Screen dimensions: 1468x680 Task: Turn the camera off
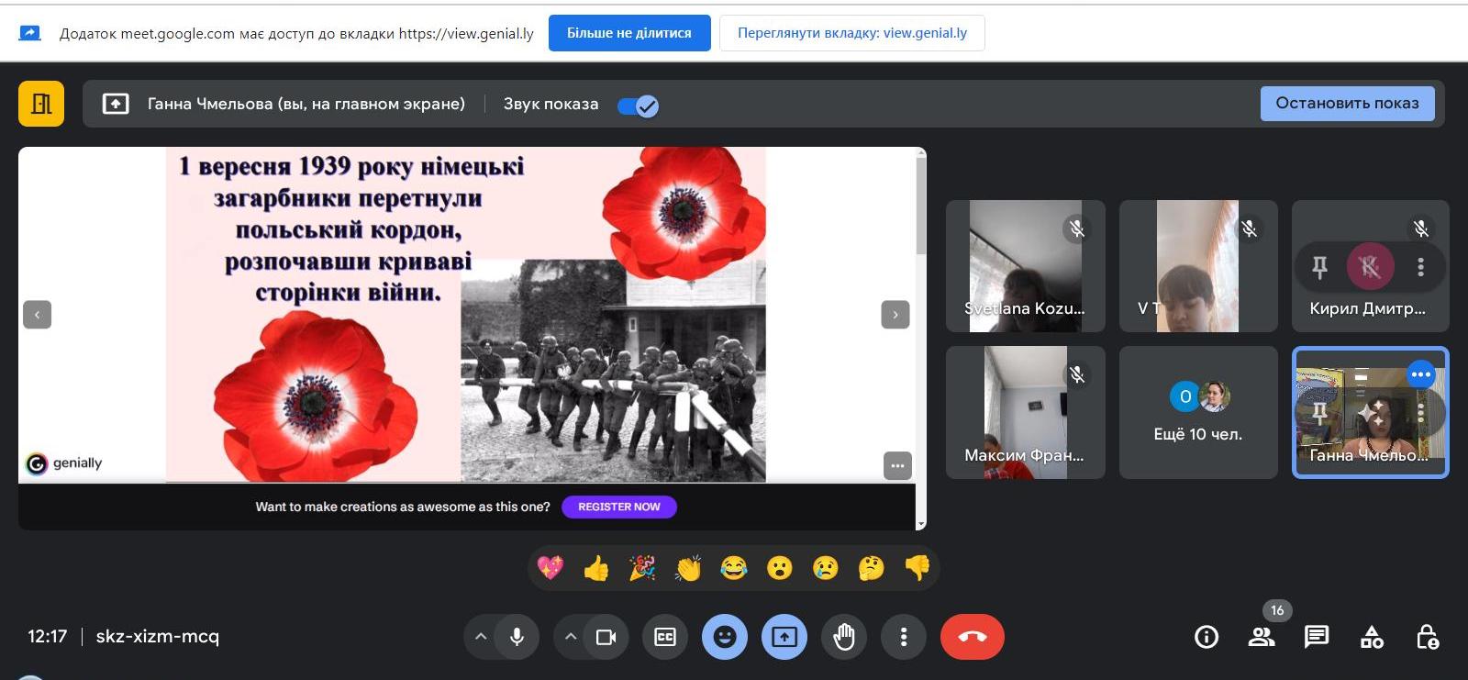[606, 637]
